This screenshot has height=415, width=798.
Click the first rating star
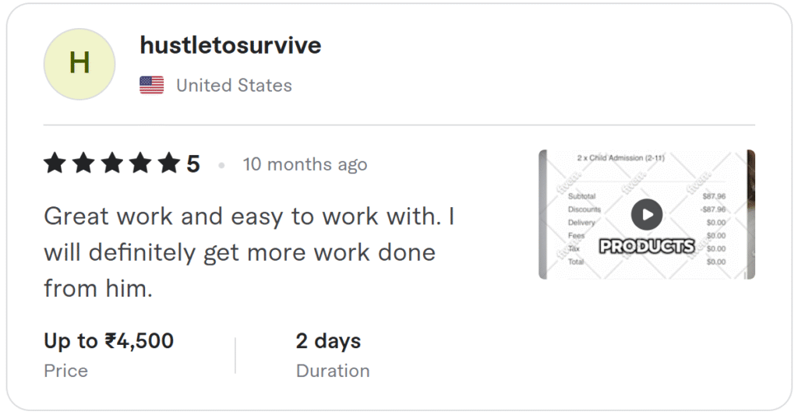click(55, 164)
